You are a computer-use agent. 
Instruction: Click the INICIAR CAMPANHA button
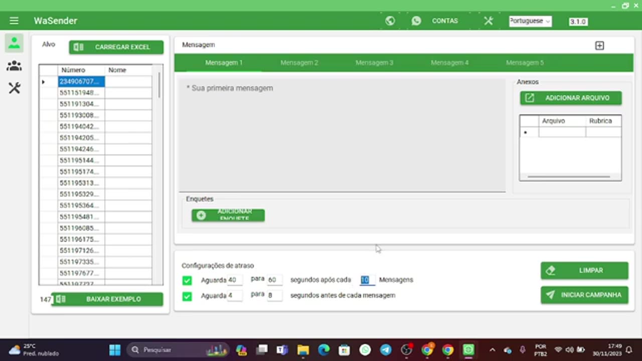pyautogui.click(x=584, y=295)
